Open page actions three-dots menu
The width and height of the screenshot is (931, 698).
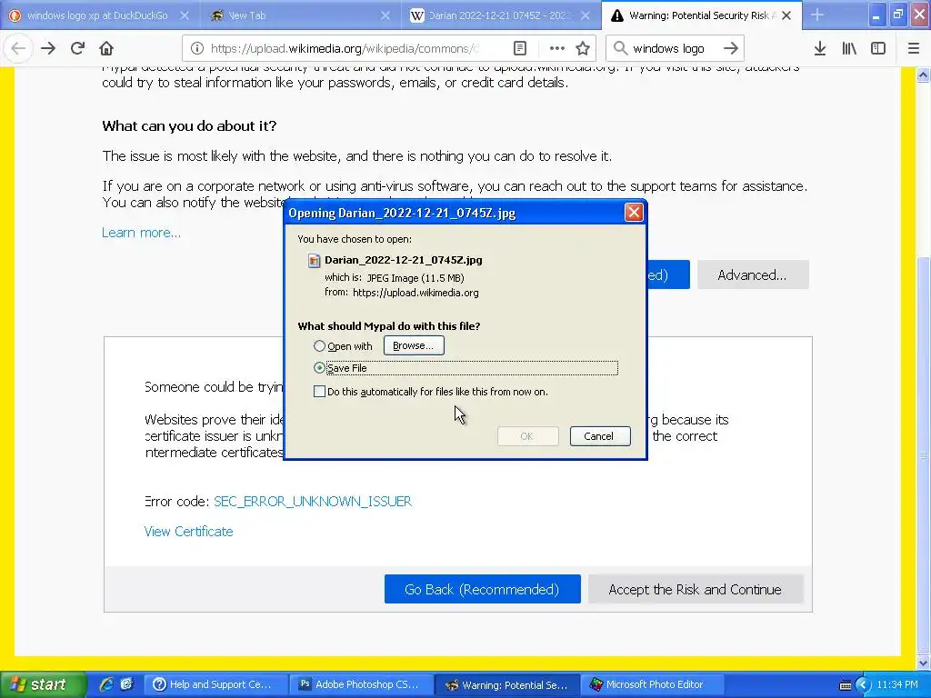click(556, 49)
